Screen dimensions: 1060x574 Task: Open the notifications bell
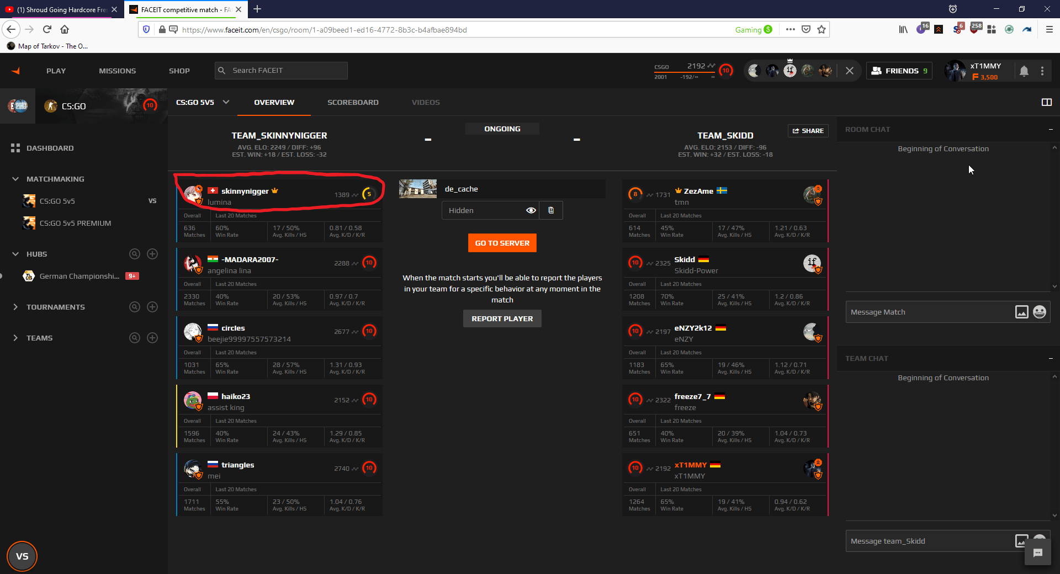[1024, 71]
